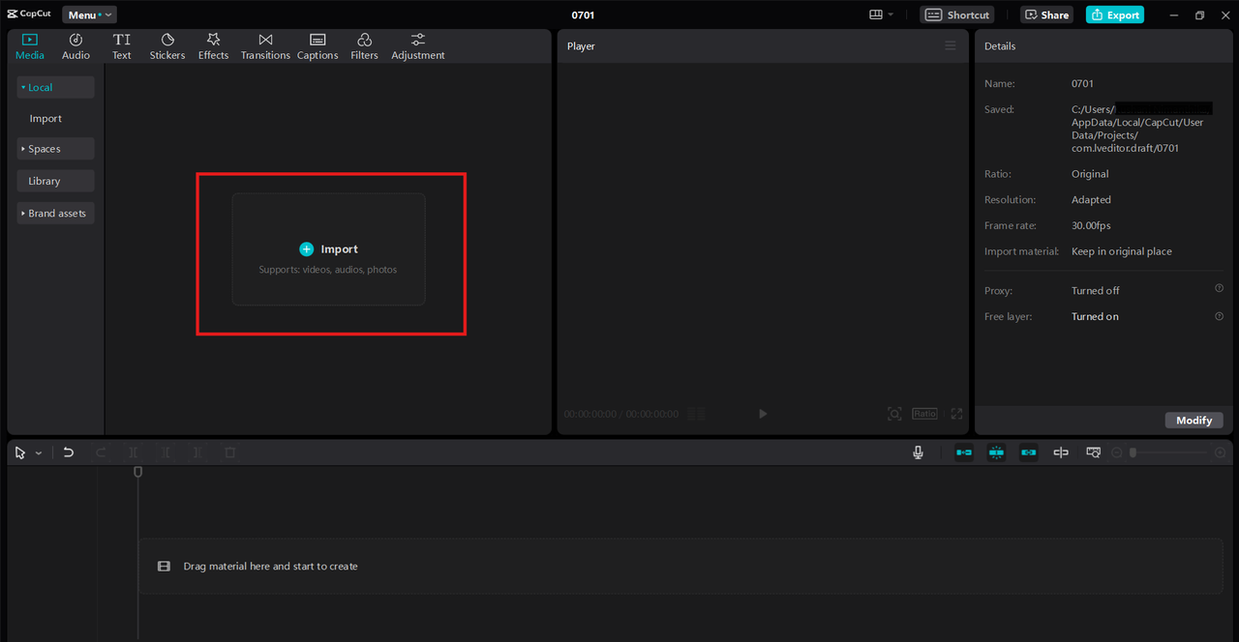Click the 'Drag material here' timeline track

point(680,566)
